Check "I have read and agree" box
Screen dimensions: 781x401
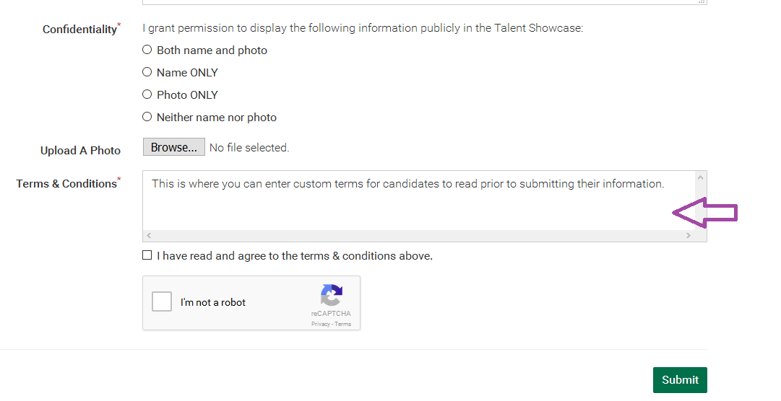tap(147, 255)
